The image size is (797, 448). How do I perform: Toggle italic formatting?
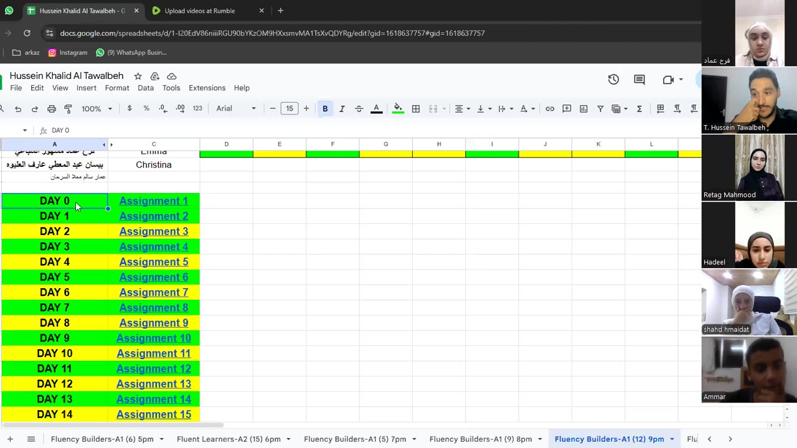(342, 108)
